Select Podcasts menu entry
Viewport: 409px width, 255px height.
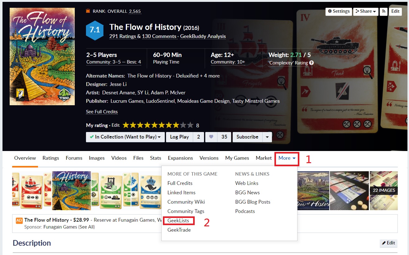pyautogui.click(x=245, y=211)
